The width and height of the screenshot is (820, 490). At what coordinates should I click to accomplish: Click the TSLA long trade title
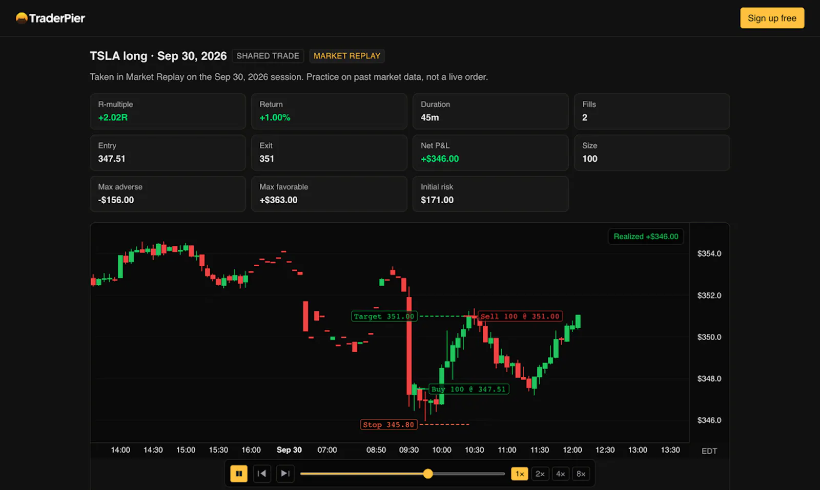158,56
